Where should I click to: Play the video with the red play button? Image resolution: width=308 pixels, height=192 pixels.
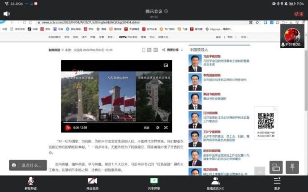(x=68, y=128)
